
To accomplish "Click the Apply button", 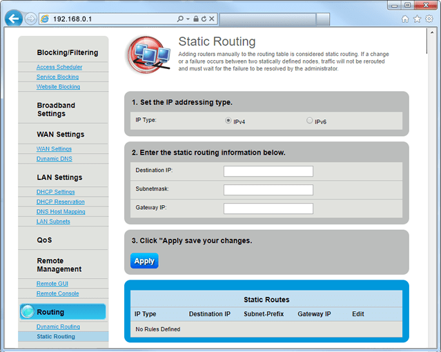I will tap(144, 261).
